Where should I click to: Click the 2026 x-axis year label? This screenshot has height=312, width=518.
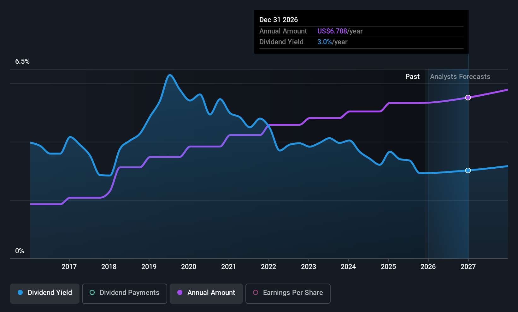click(428, 267)
